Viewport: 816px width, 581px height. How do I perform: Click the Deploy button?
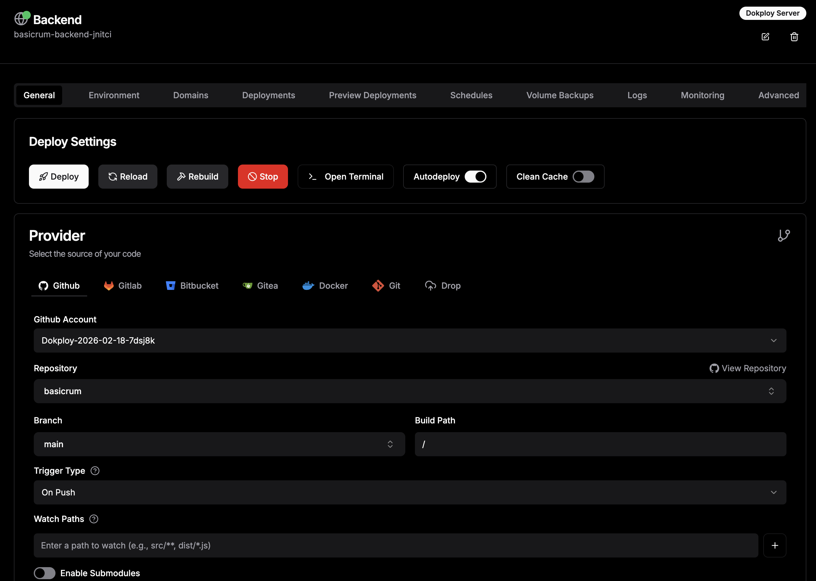[x=59, y=177]
